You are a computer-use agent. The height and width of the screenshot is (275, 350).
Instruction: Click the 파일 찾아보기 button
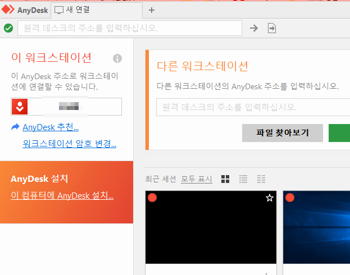click(283, 132)
